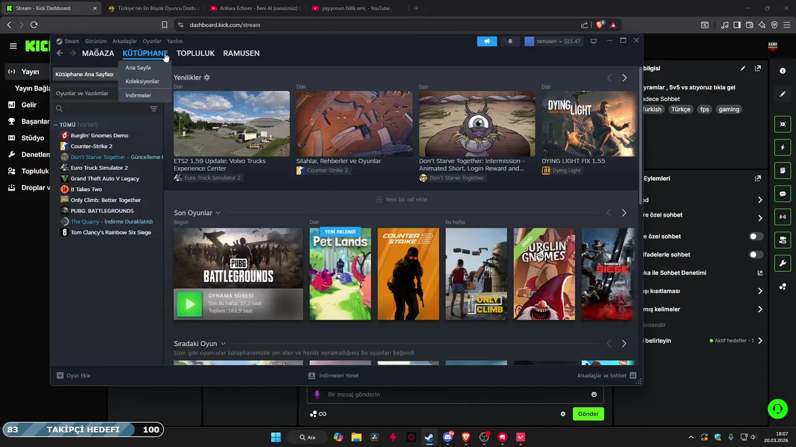Click the Steam announcements megaphone icon

coord(487,41)
